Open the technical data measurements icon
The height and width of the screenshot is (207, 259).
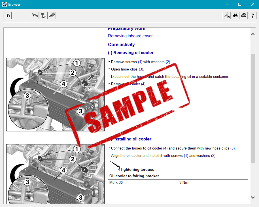[x=43, y=16]
